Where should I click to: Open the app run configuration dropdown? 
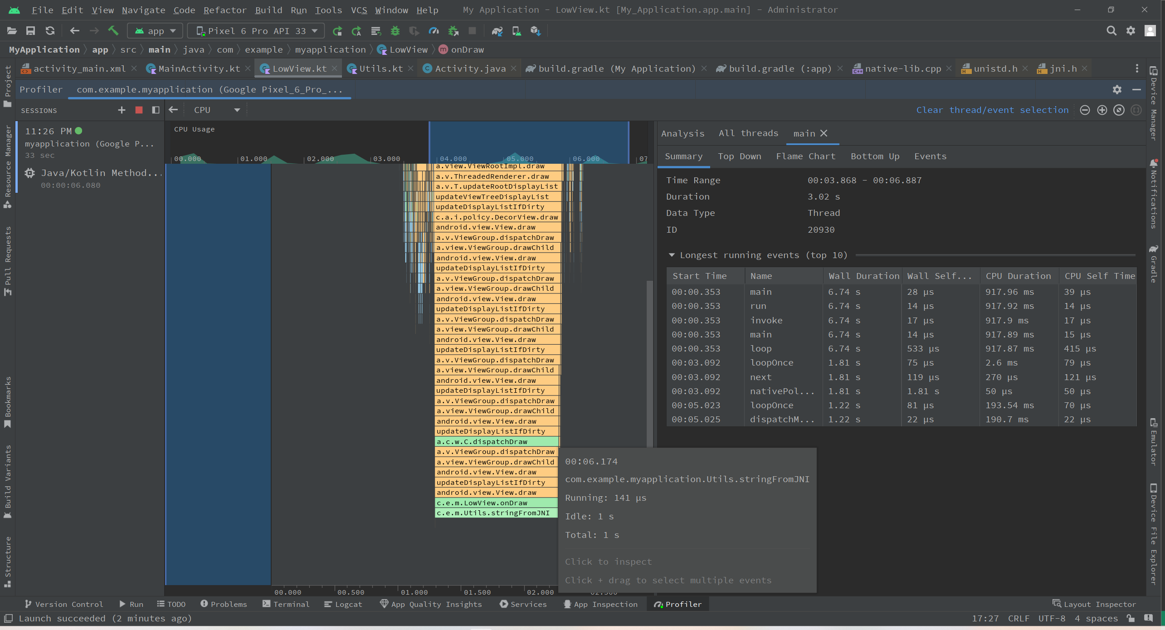(x=155, y=31)
